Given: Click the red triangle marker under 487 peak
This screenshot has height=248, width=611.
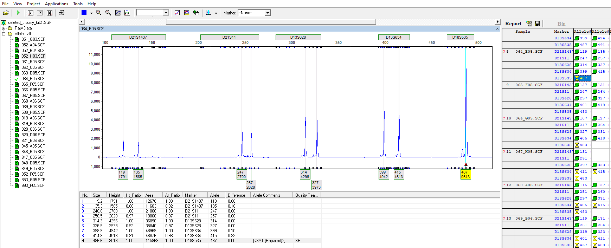Looking at the screenshot, I should coord(466,164).
